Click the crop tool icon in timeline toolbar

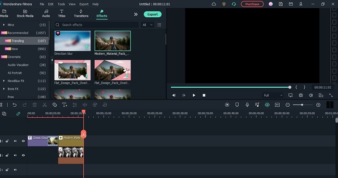point(55,105)
